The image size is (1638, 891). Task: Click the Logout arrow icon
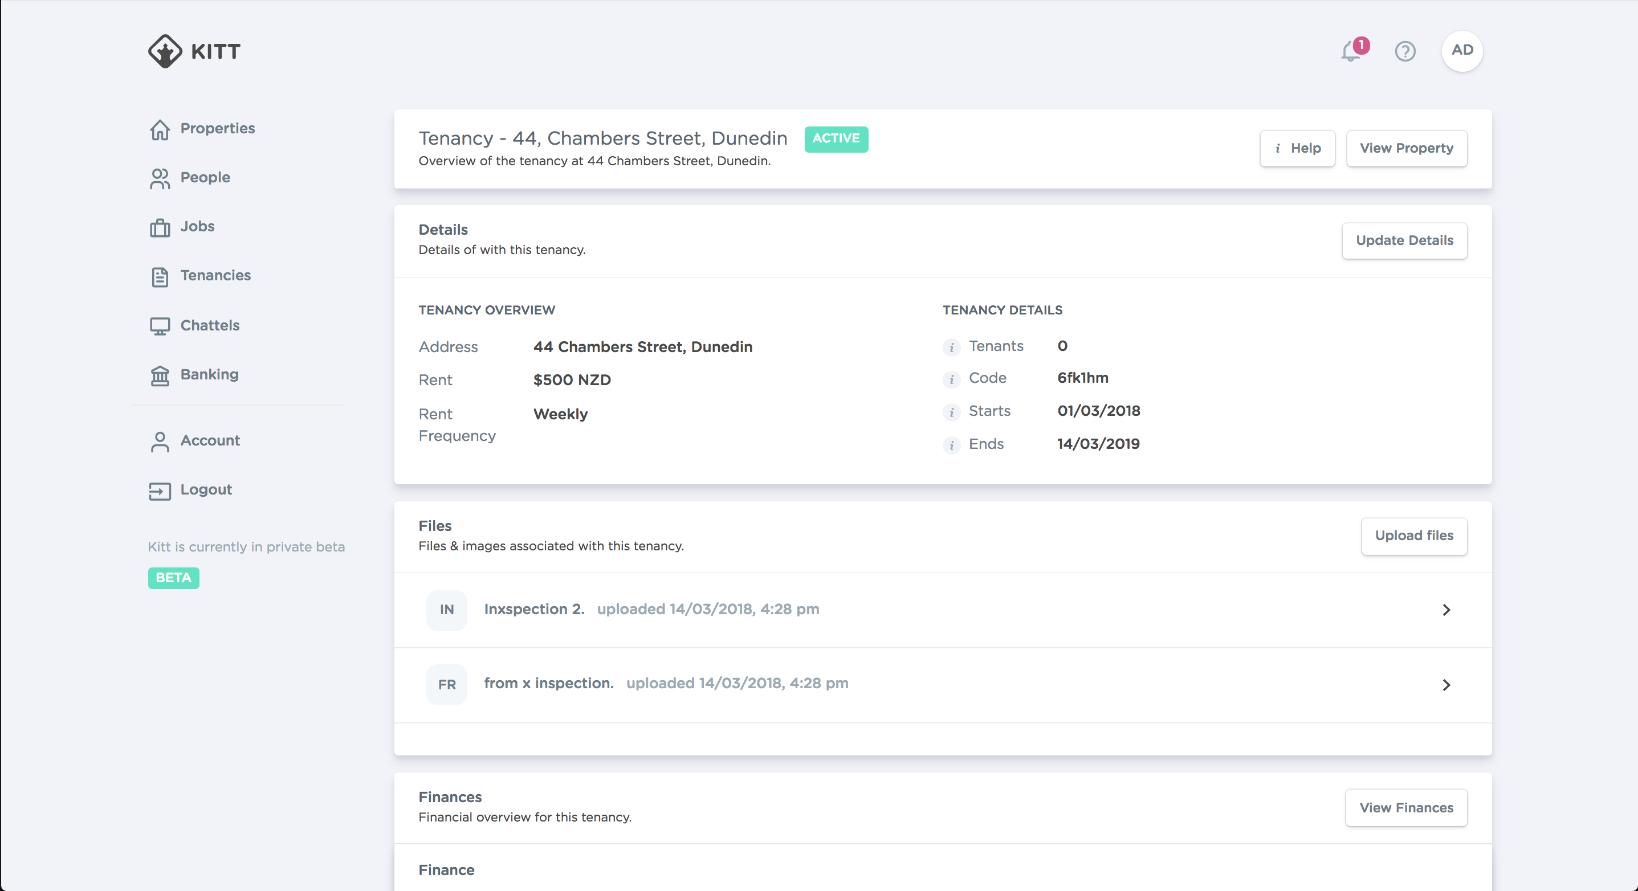coord(160,491)
